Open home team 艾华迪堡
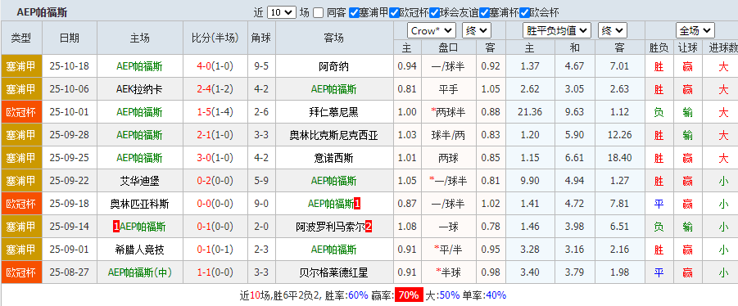 (139, 181)
